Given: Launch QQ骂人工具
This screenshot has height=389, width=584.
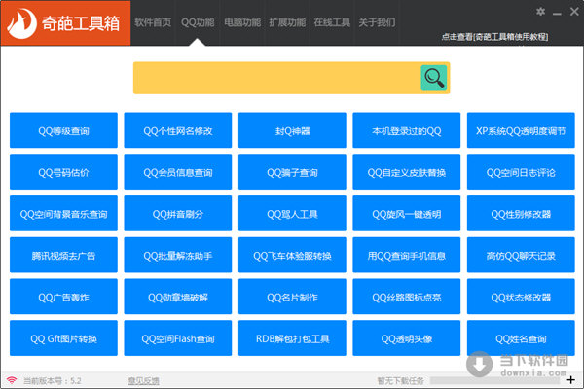Looking at the screenshot, I should click(x=292, y=213).
